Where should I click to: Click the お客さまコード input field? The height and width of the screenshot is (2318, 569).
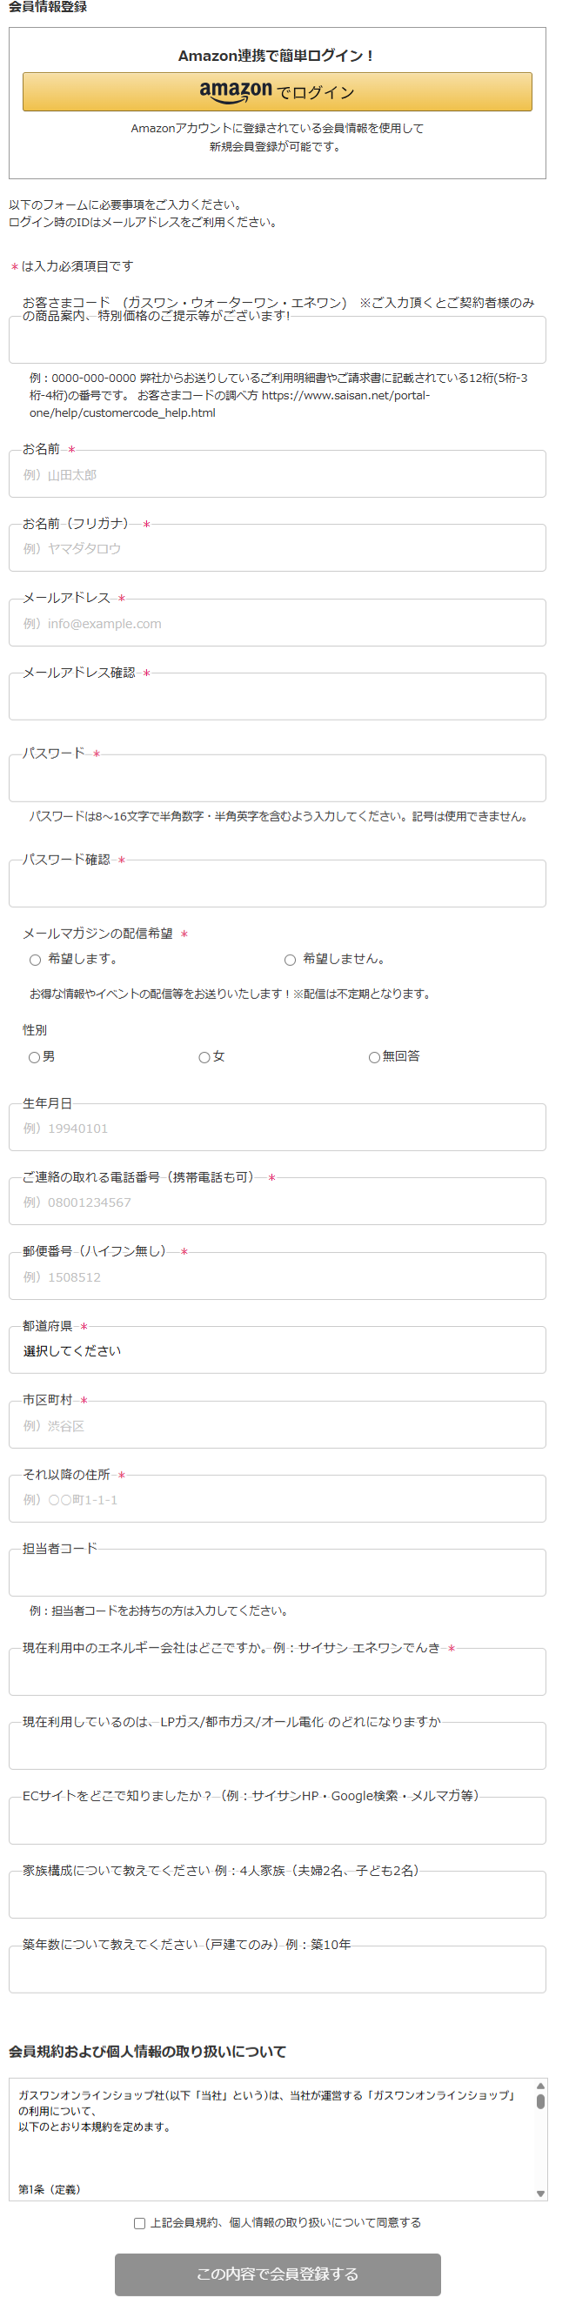pyautogui.click(x=278, y=341)
